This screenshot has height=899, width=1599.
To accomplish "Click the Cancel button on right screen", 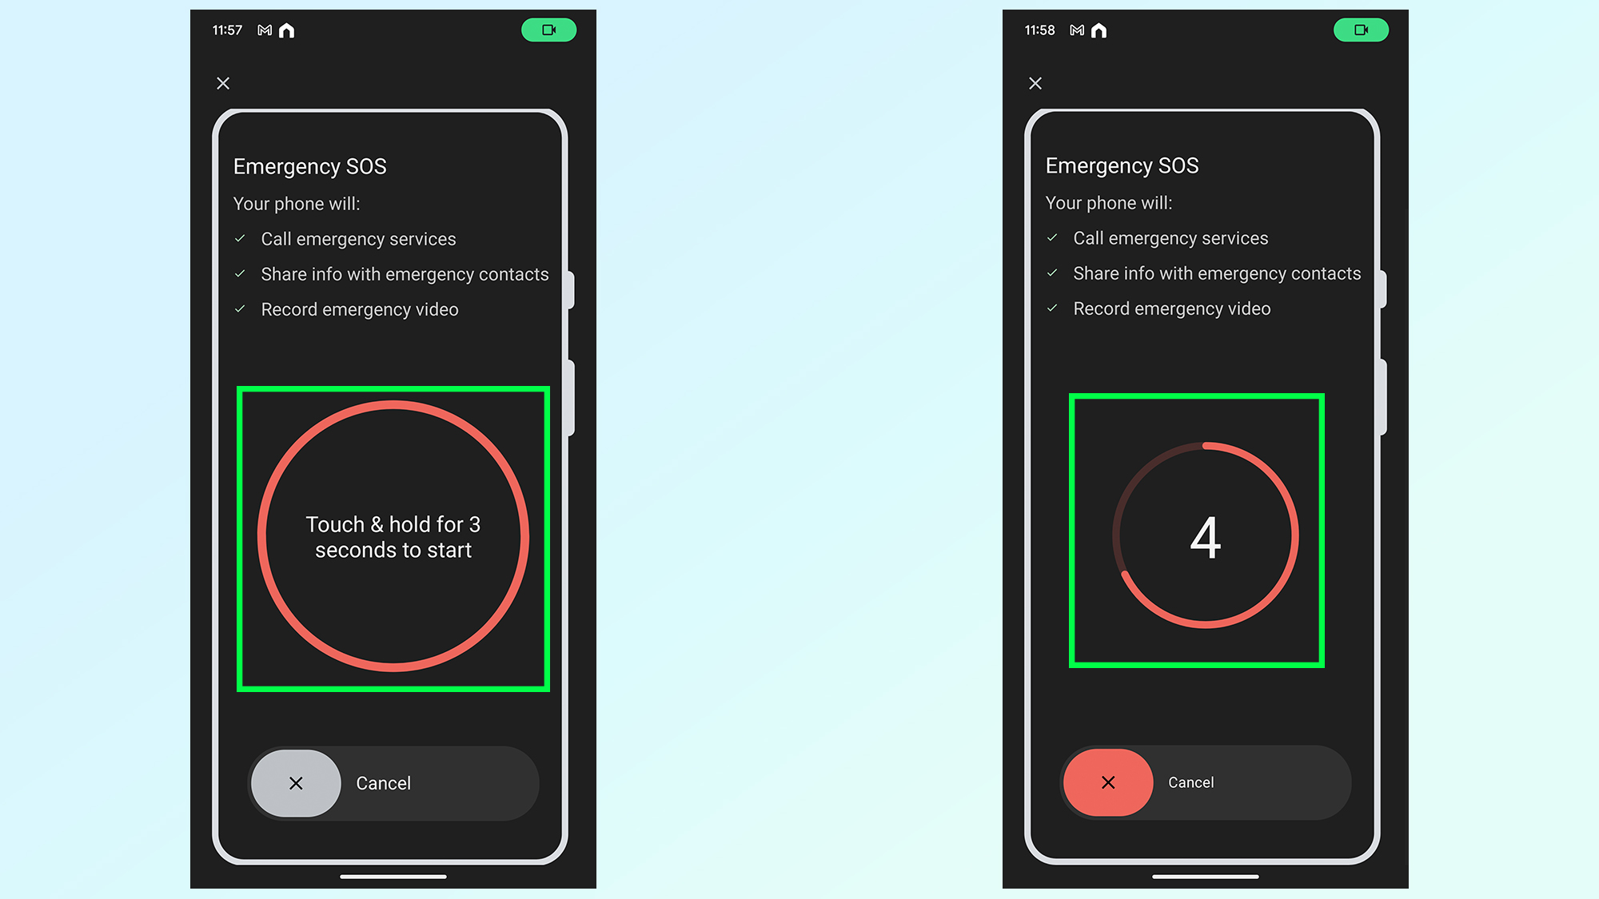I will (x=1200, y=782).
